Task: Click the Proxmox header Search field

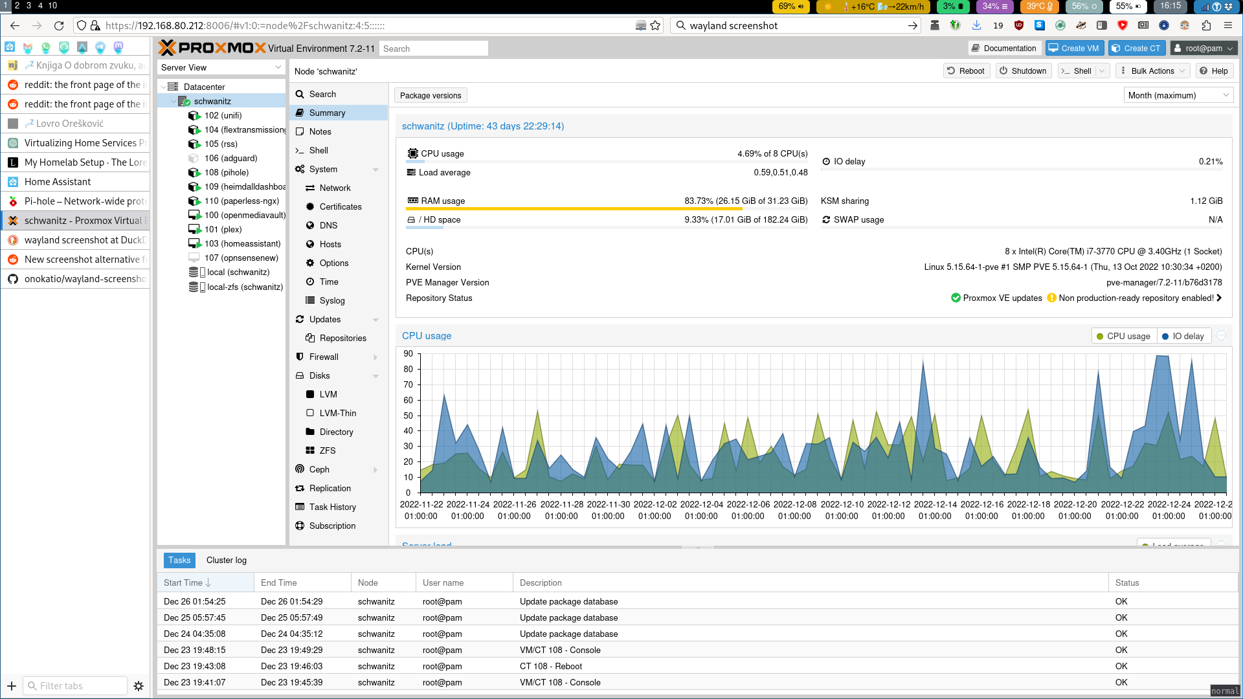Action: click(x=433, y=49)
